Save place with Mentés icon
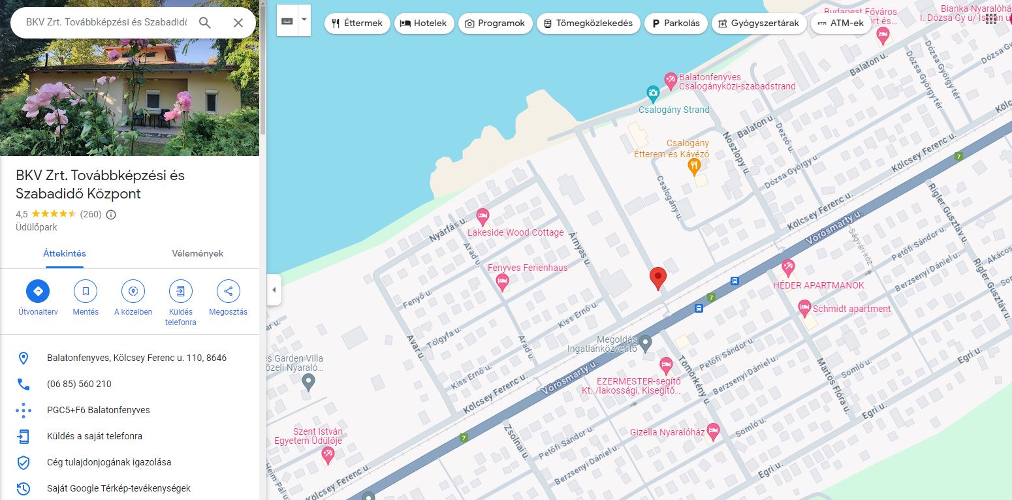Screen dimensions: 1012x500 [x=86, y=291]
